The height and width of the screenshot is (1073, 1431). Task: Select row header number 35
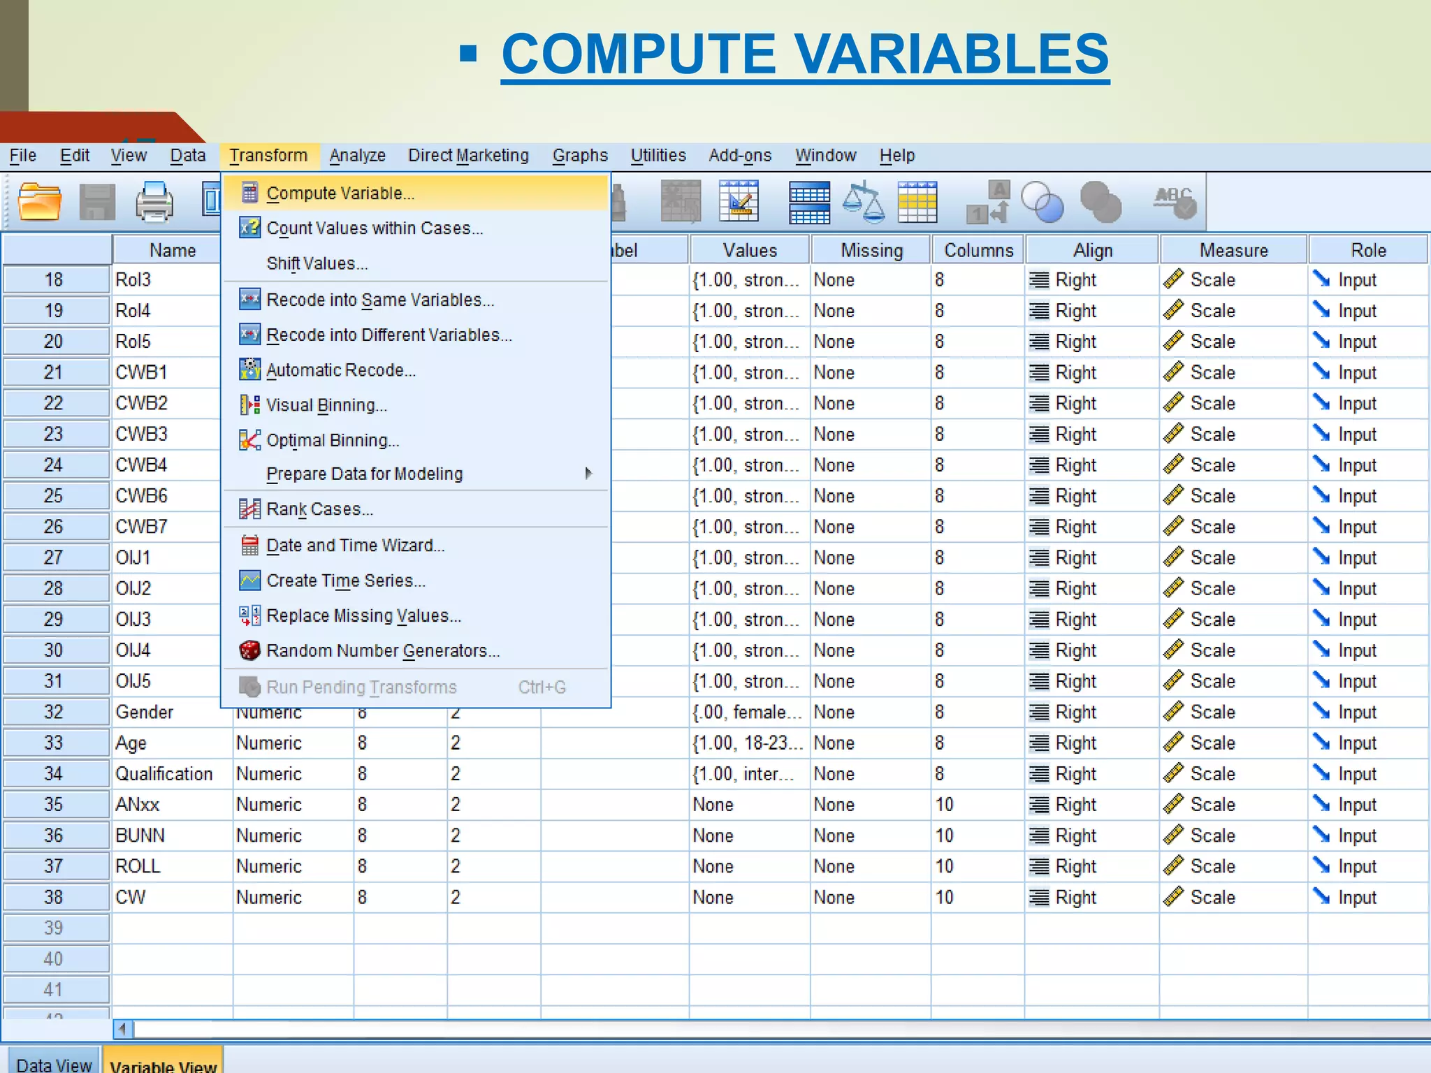(55, 805)
